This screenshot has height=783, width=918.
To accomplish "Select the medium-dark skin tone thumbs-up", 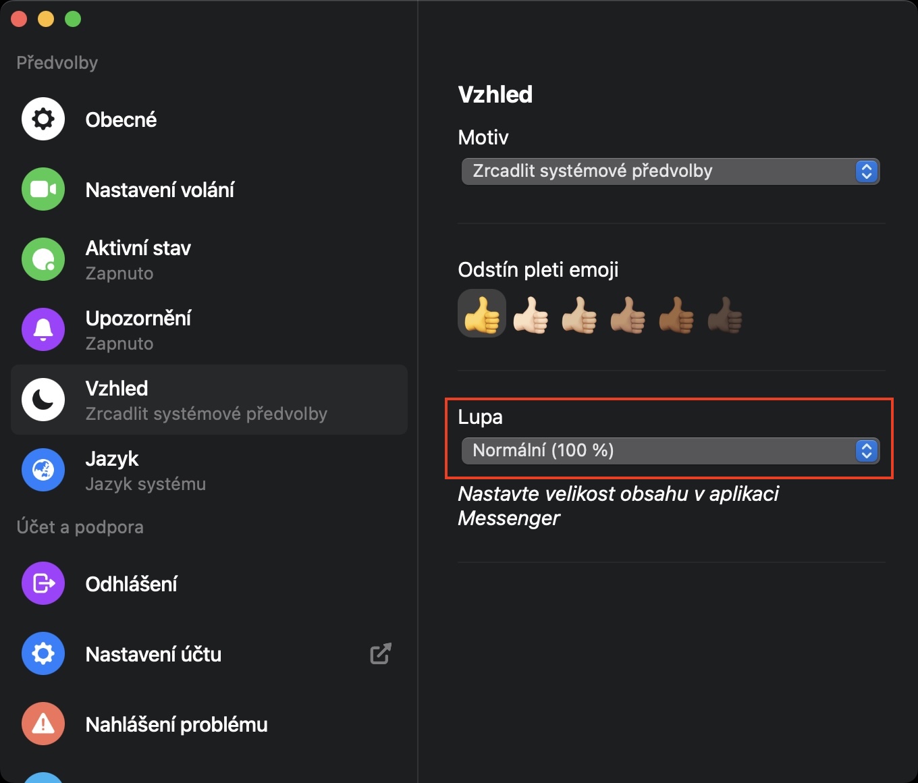I will (x=676, y=315).
